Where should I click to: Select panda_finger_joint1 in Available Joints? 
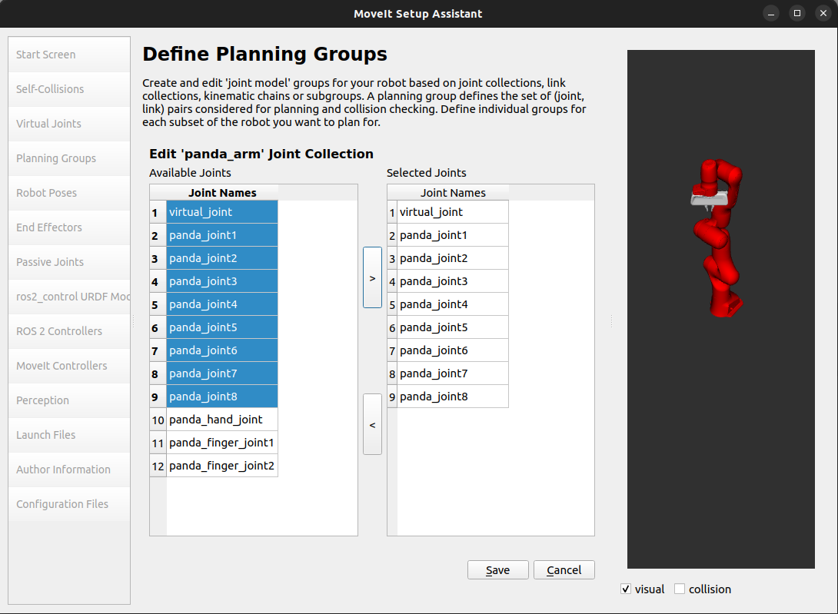221,443
